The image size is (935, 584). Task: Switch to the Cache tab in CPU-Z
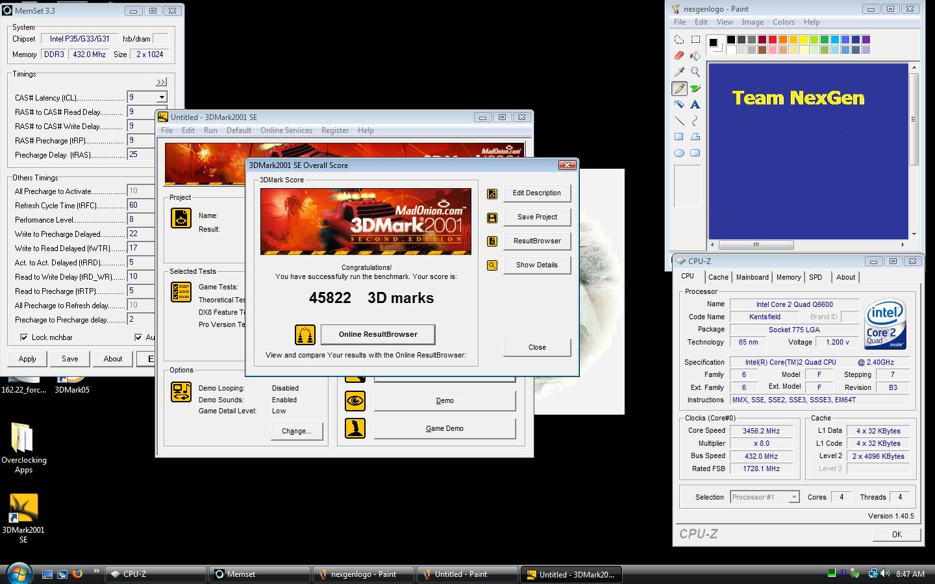point(718,277)
